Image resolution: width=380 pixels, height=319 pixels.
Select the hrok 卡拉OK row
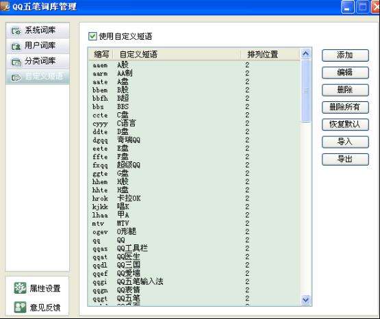(x=194, y=199)
